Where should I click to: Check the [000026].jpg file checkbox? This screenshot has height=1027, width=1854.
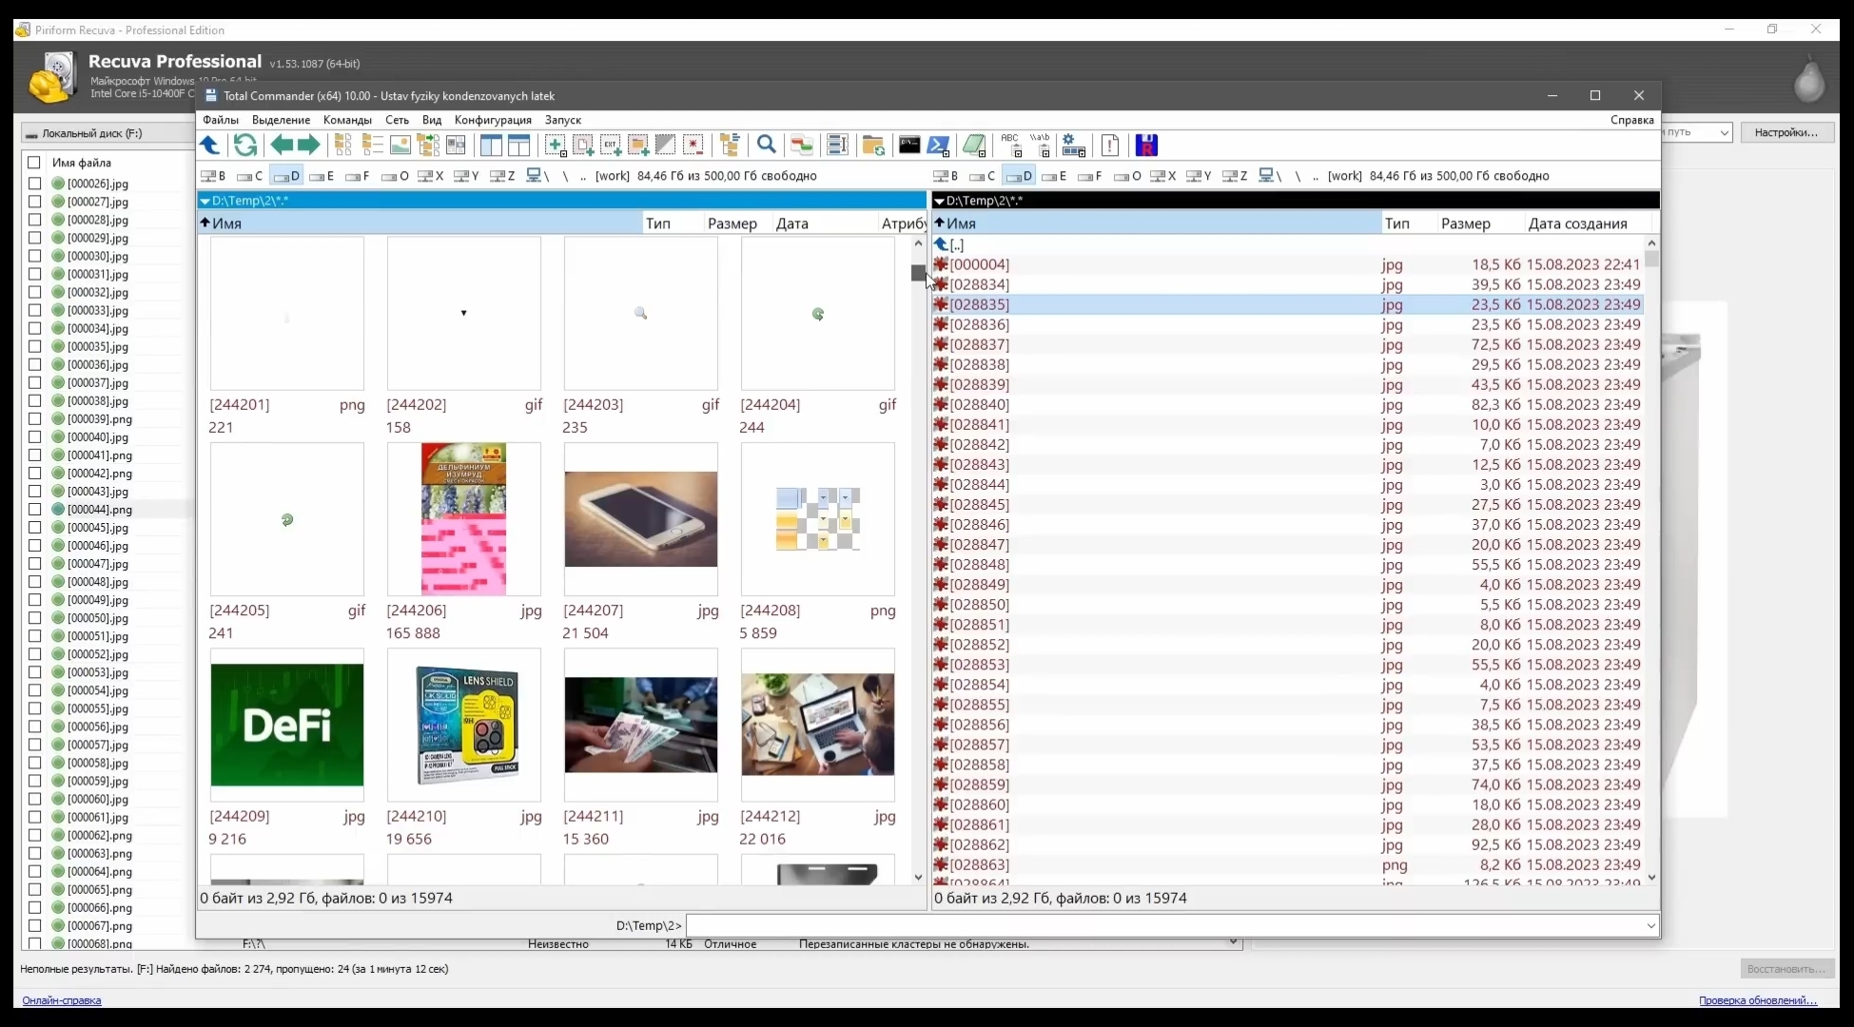pyautogui.click(x=35, y=184)
